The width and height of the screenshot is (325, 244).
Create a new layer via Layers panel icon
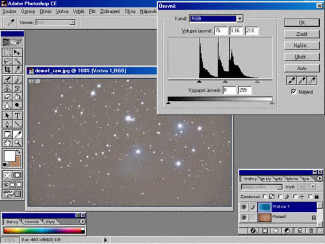pos(300,230)
